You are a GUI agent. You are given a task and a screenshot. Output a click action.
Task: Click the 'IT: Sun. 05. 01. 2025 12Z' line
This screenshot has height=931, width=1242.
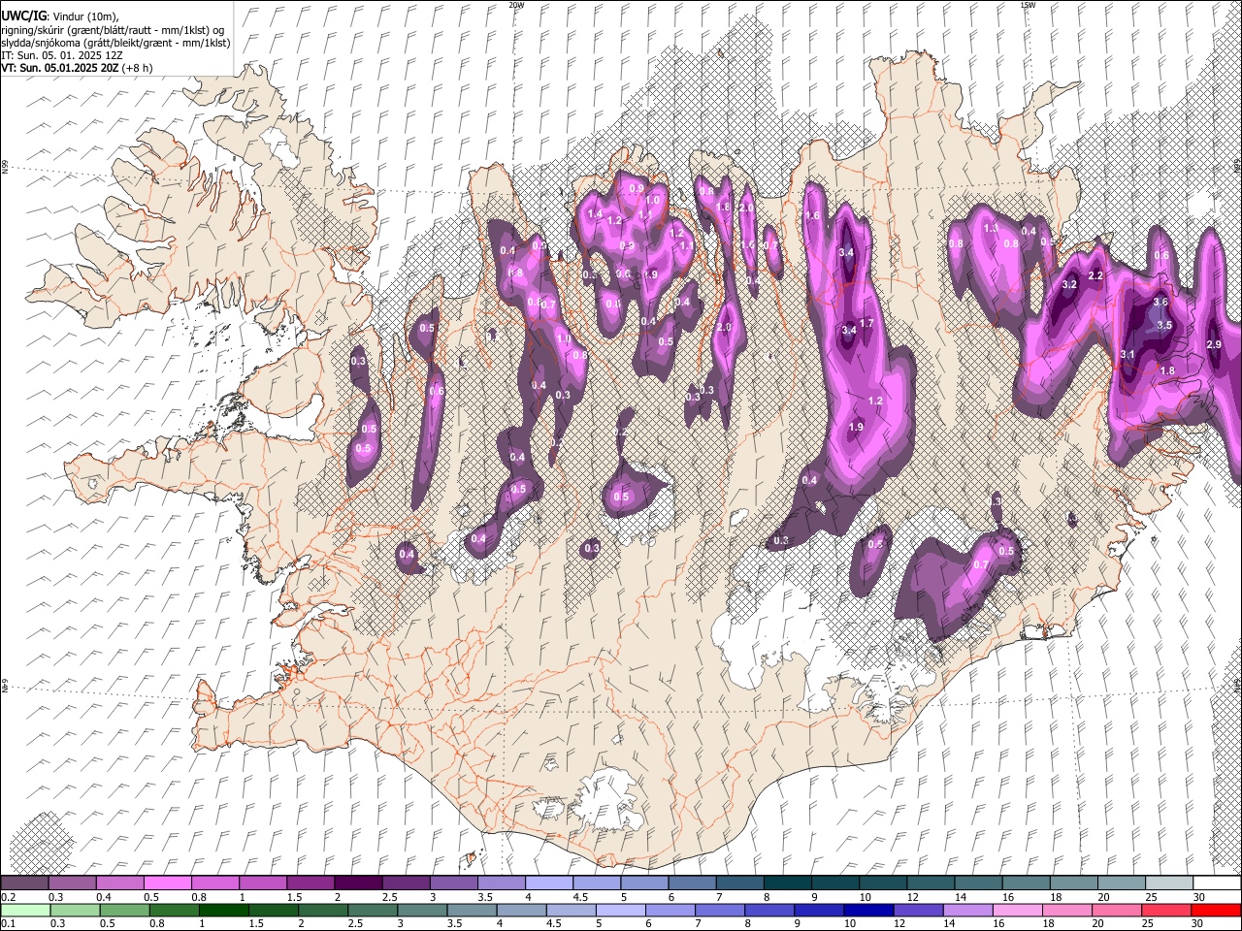click(61, 56)
